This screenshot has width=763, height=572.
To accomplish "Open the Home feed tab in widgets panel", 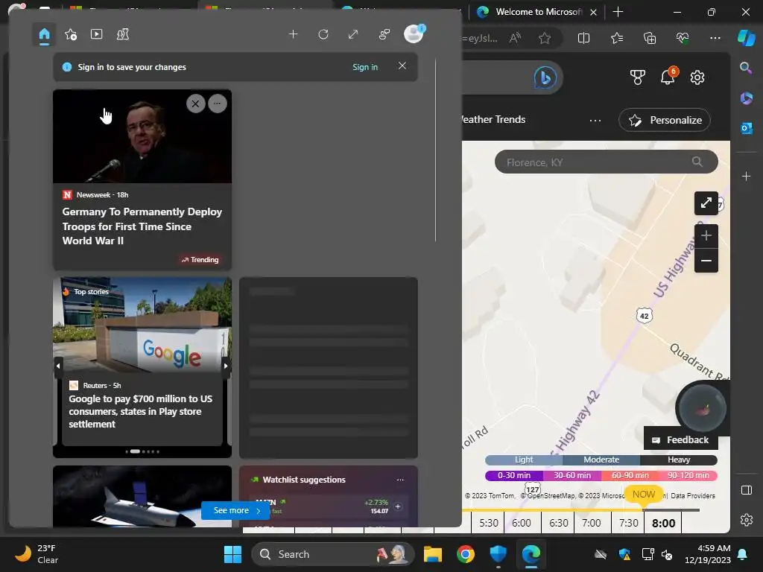I will [44, 34].
